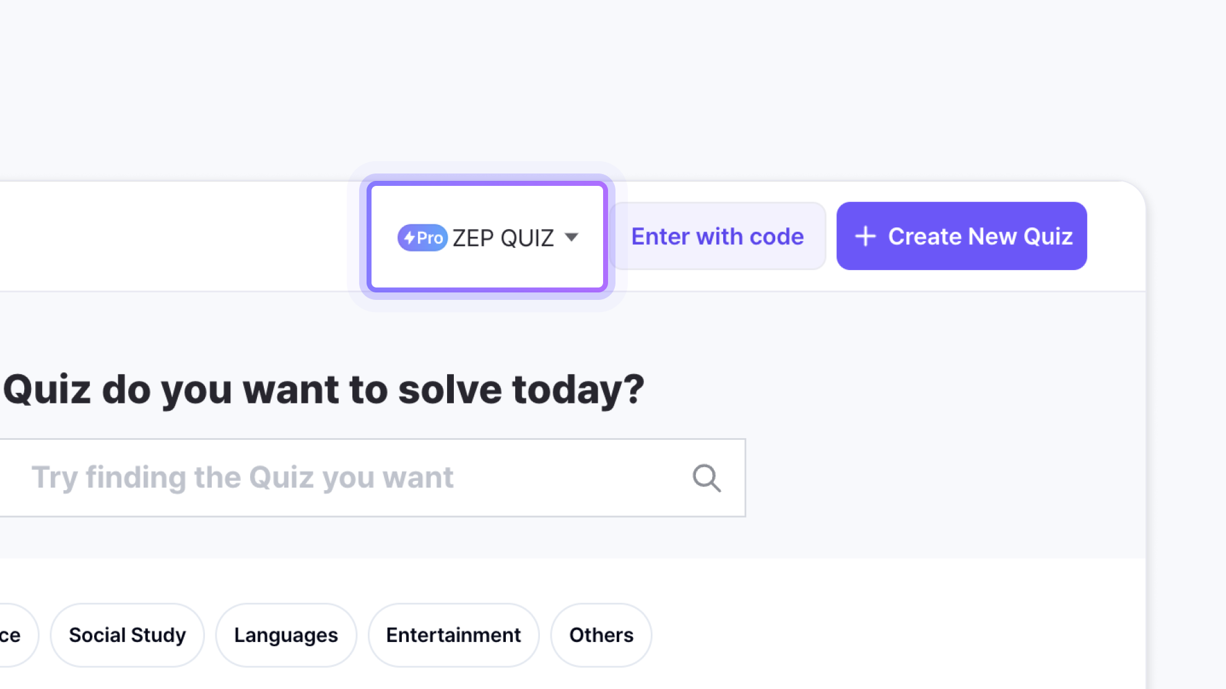Click the "Try finding the Quiz you want" placeholder

[242, 478]
